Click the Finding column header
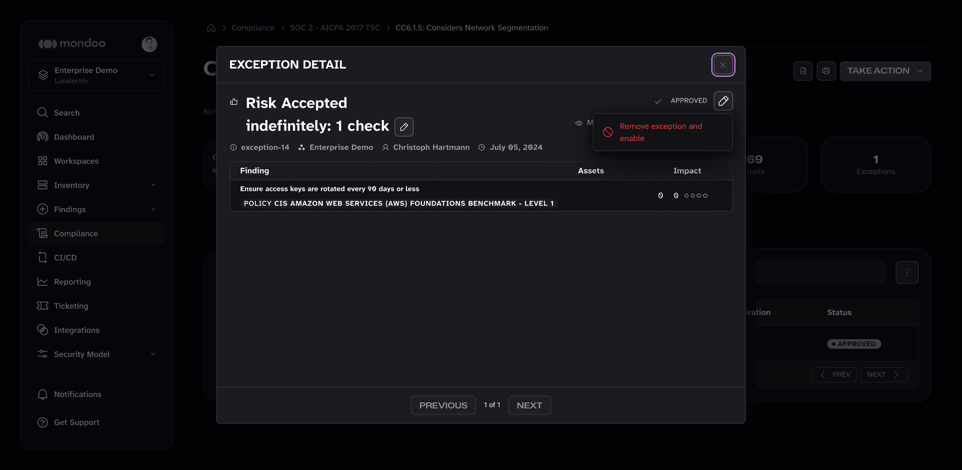962x470 pixels. [255, 171]
